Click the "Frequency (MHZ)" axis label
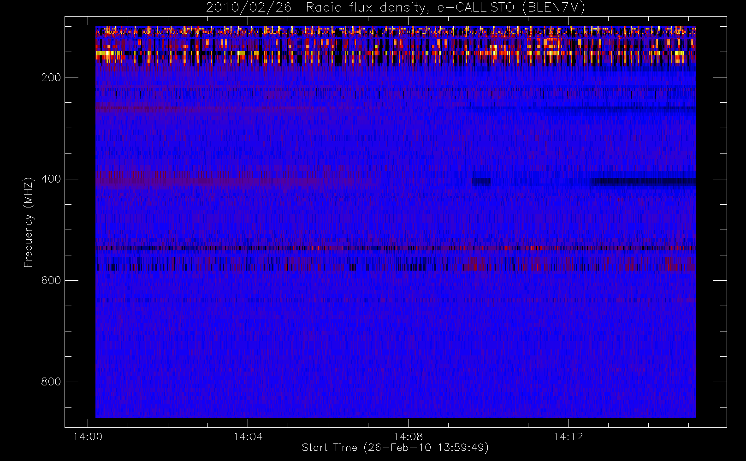Screen dimensions: 746x461 click(29, 222)
